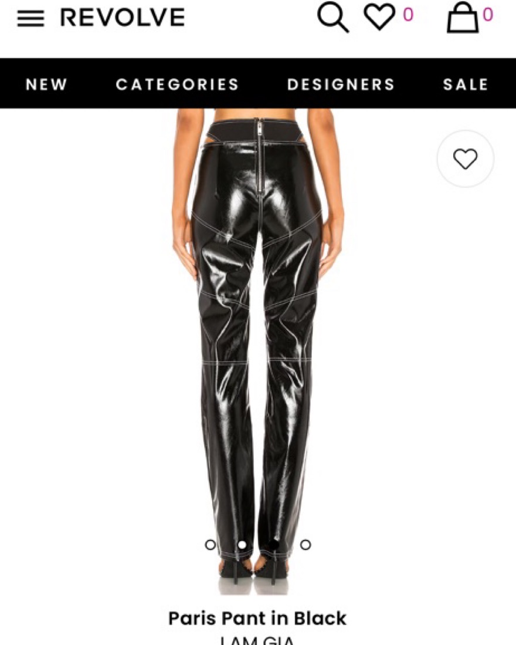Image resolution: width=516 pixels, height=645 pixels.
Task: Open the I.AM.GIA designer link
Action: coord(257,640)
